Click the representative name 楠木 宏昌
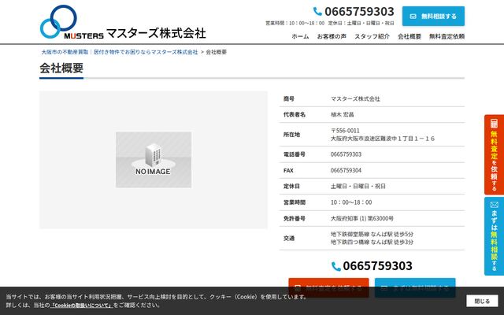Image resolution: width=504 pixels, height=315 pixels. tap(342, 114)
